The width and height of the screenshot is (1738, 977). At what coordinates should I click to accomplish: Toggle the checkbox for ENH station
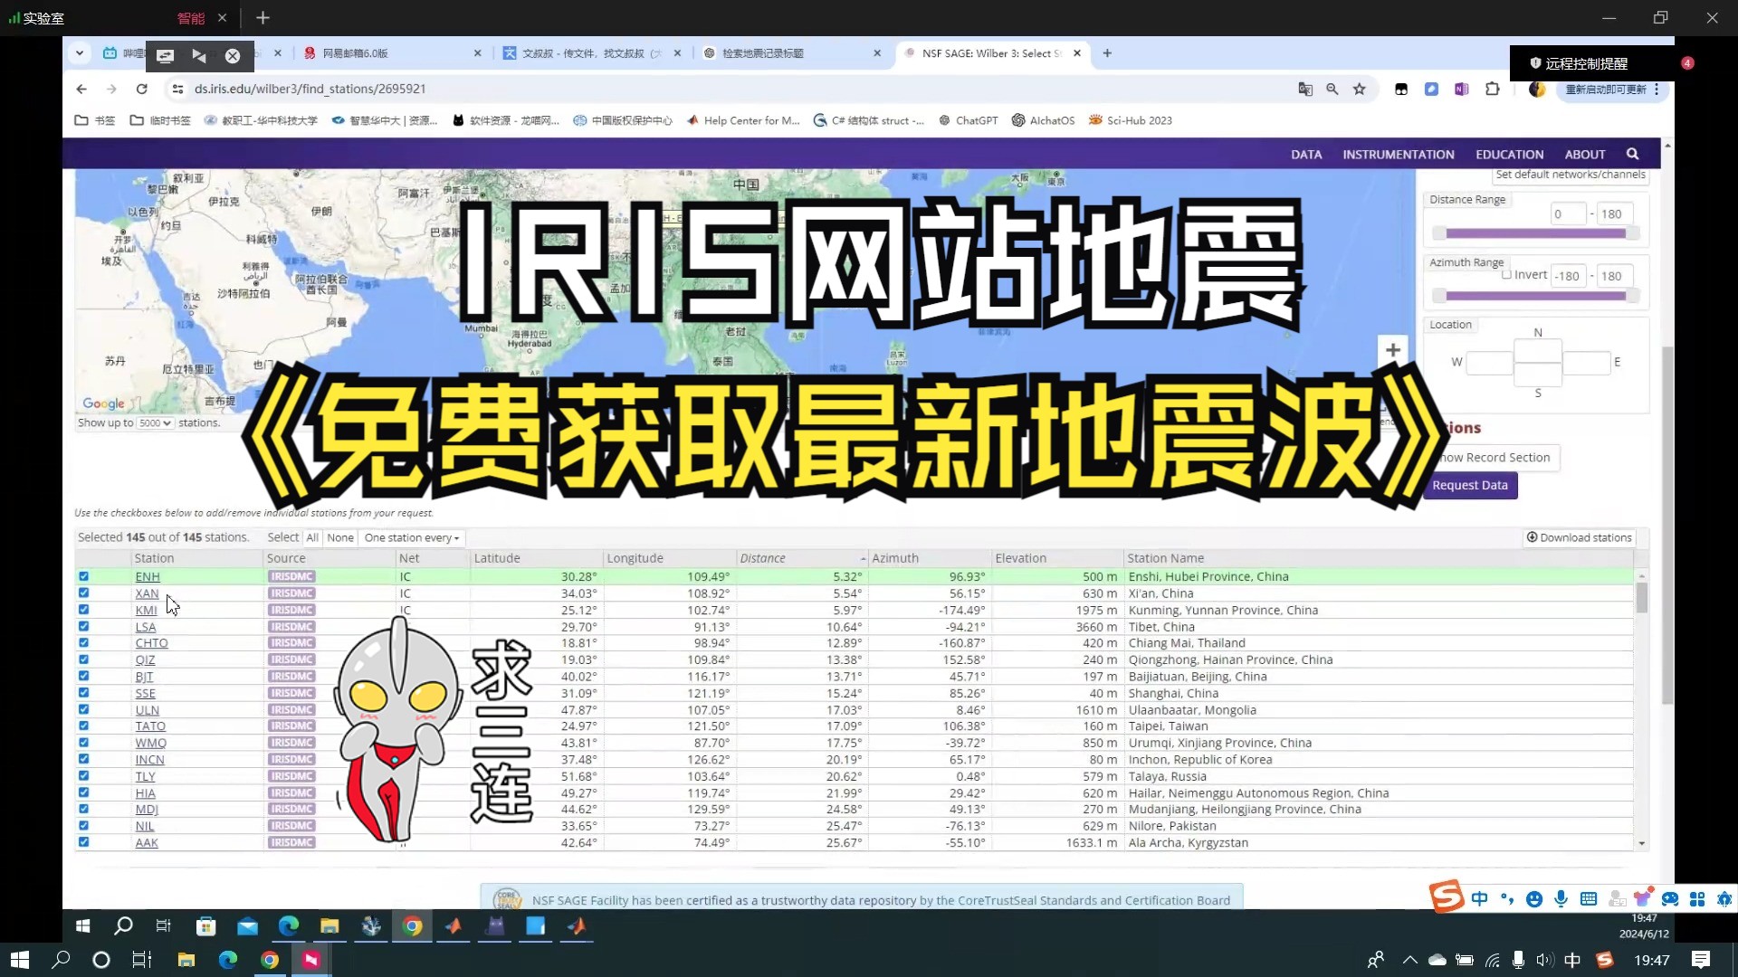(83, 576)
